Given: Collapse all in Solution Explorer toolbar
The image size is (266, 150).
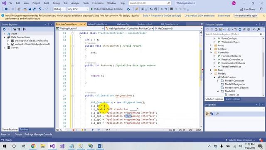Looking at the screenshot, I should pos(244,30).
